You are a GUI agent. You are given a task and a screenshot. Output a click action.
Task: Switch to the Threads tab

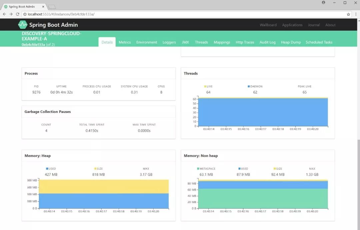coord(201,42)
